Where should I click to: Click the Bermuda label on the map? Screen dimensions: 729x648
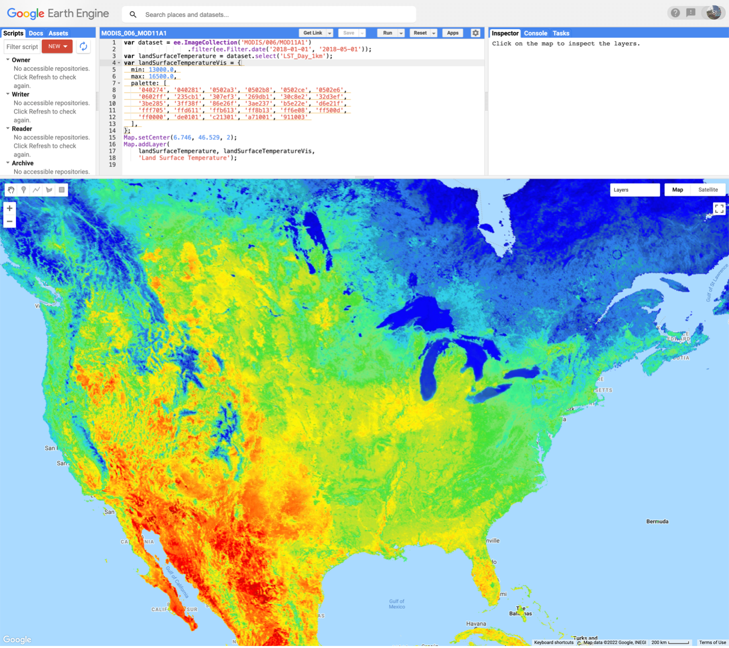[x=657, y=522]
